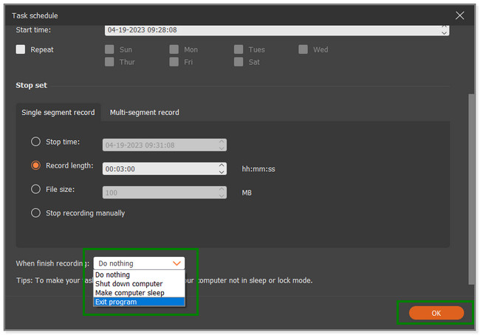Screen dimensions: 480x335
Task: Select Exit program in dropdown list
Action: click(116, 302)
